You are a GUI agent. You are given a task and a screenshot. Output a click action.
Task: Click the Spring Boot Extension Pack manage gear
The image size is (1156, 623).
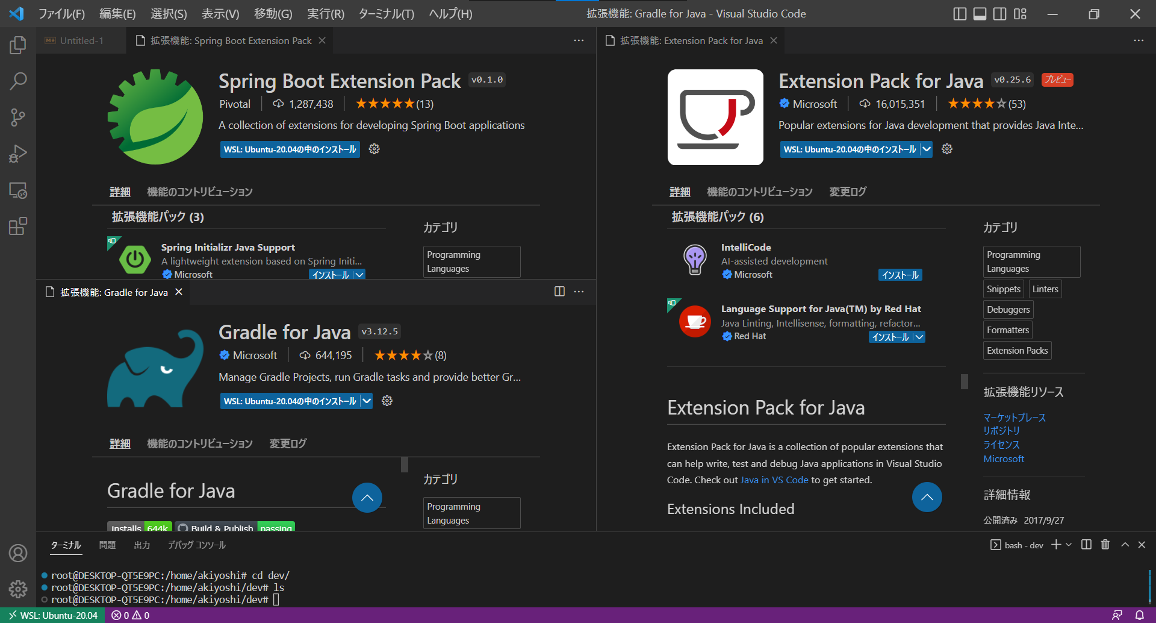[374, 149]
